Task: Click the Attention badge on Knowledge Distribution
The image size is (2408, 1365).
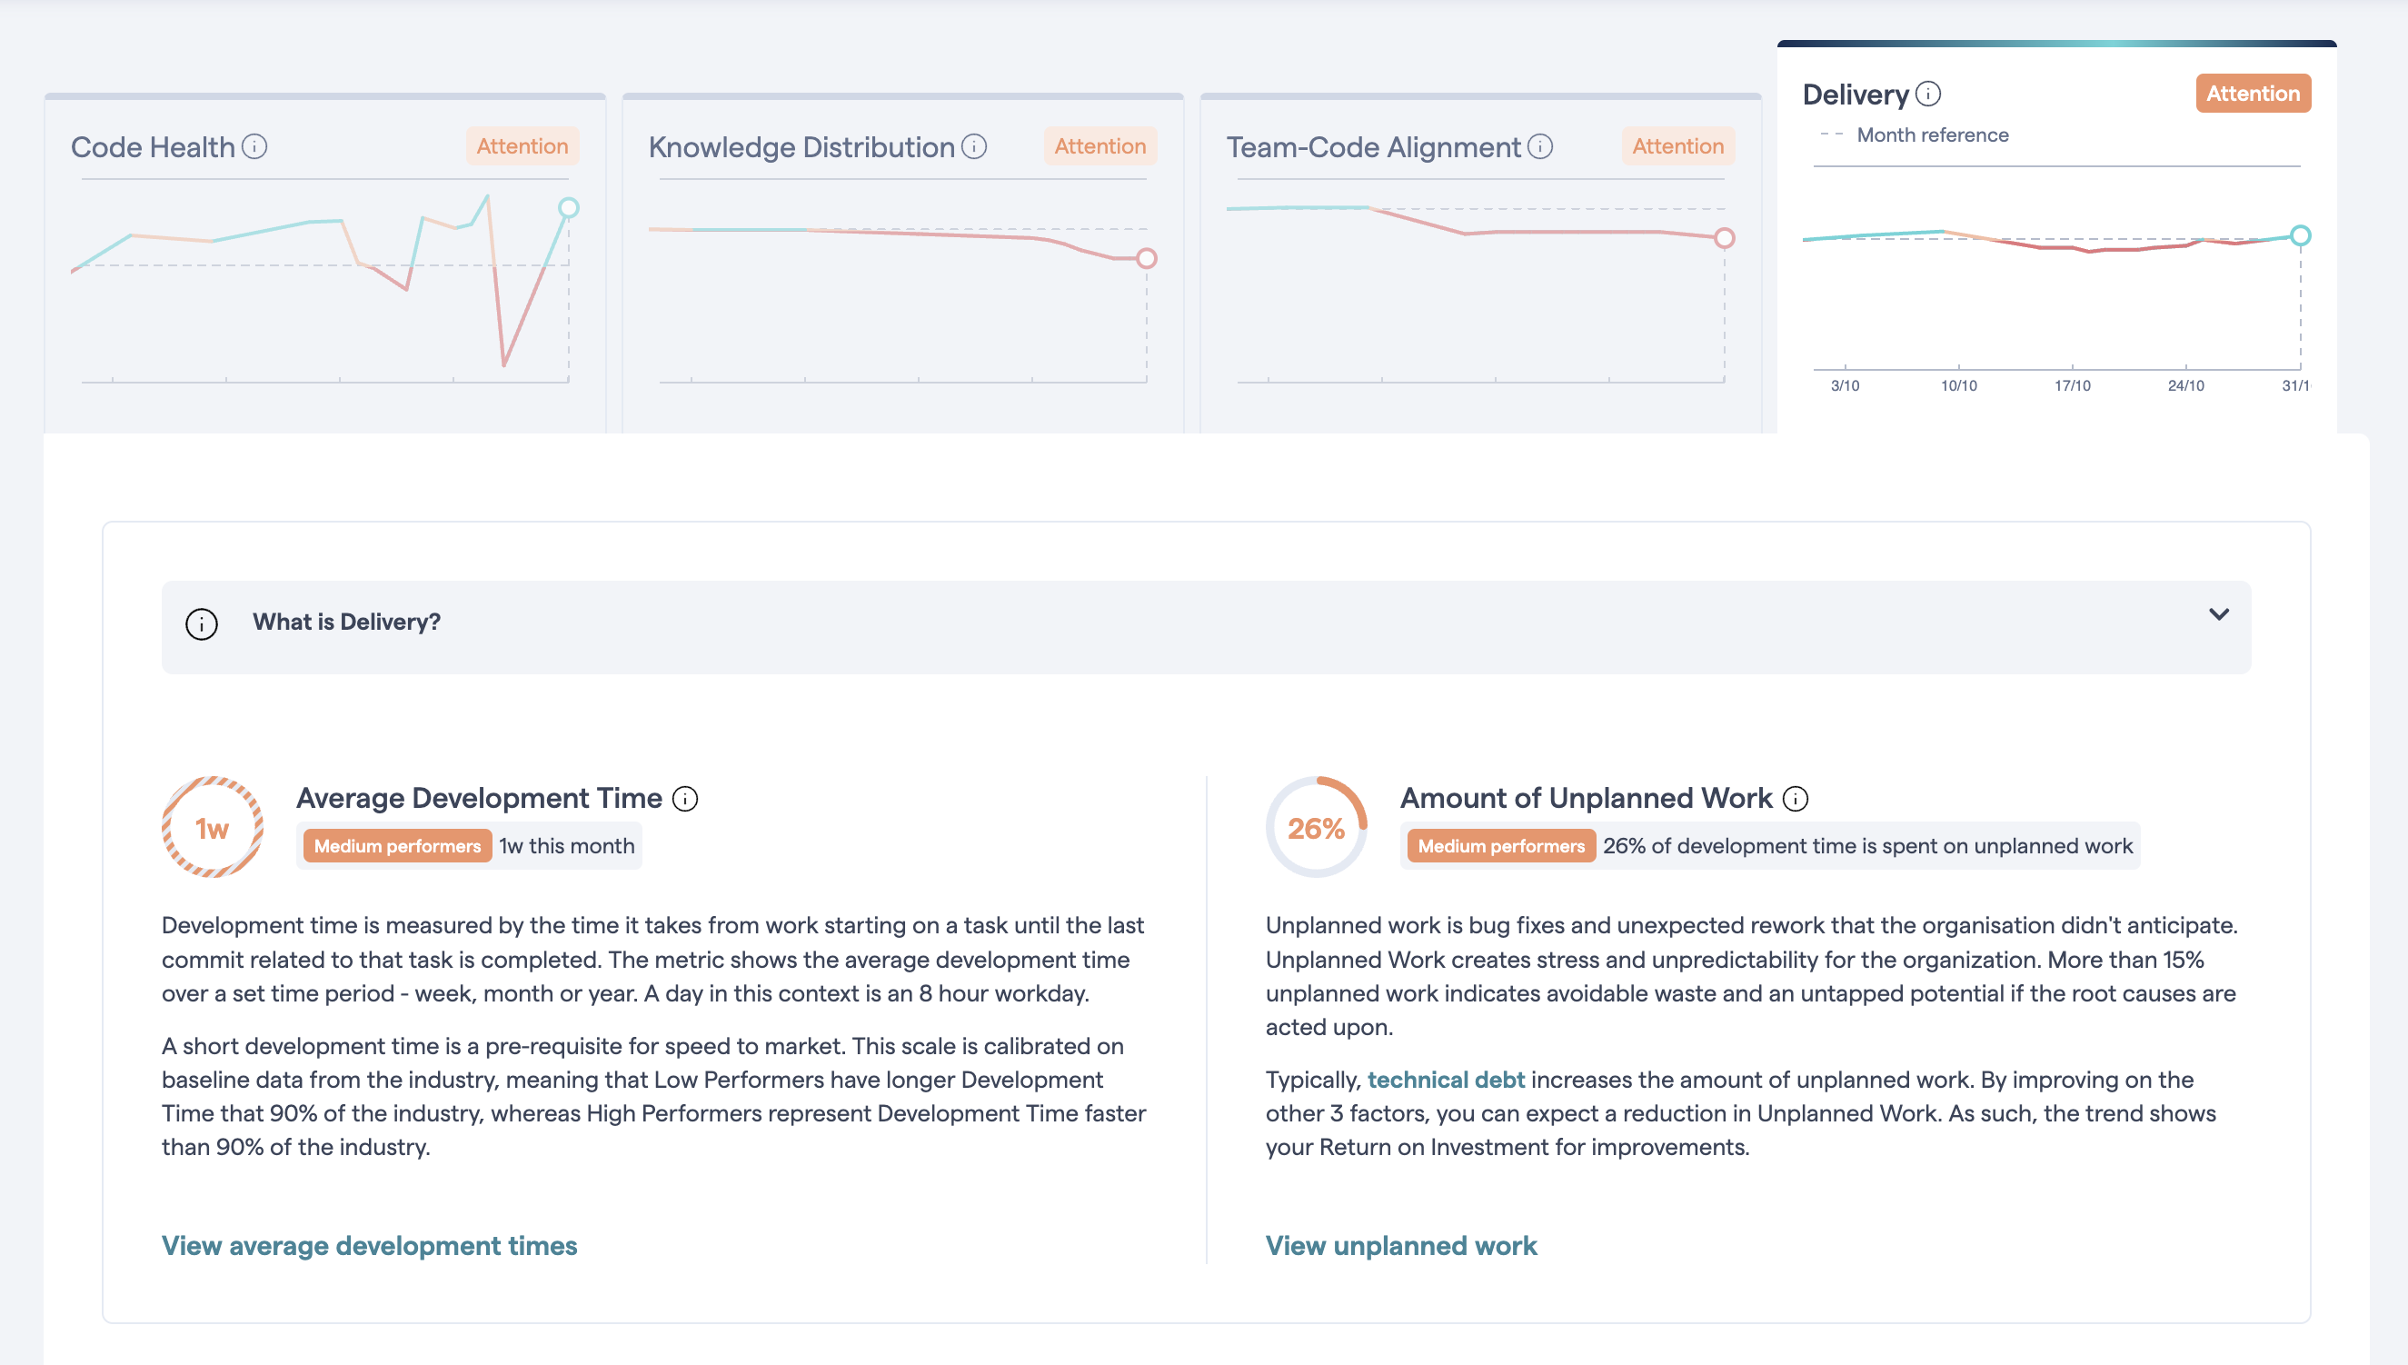Action: (x=1100, y=146)
